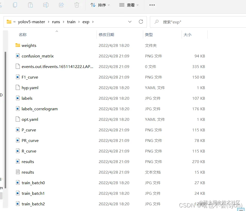The width and height of the screenshot is (246, 211).
Task: Select labels JPG file icon
Action: (18, 98)
